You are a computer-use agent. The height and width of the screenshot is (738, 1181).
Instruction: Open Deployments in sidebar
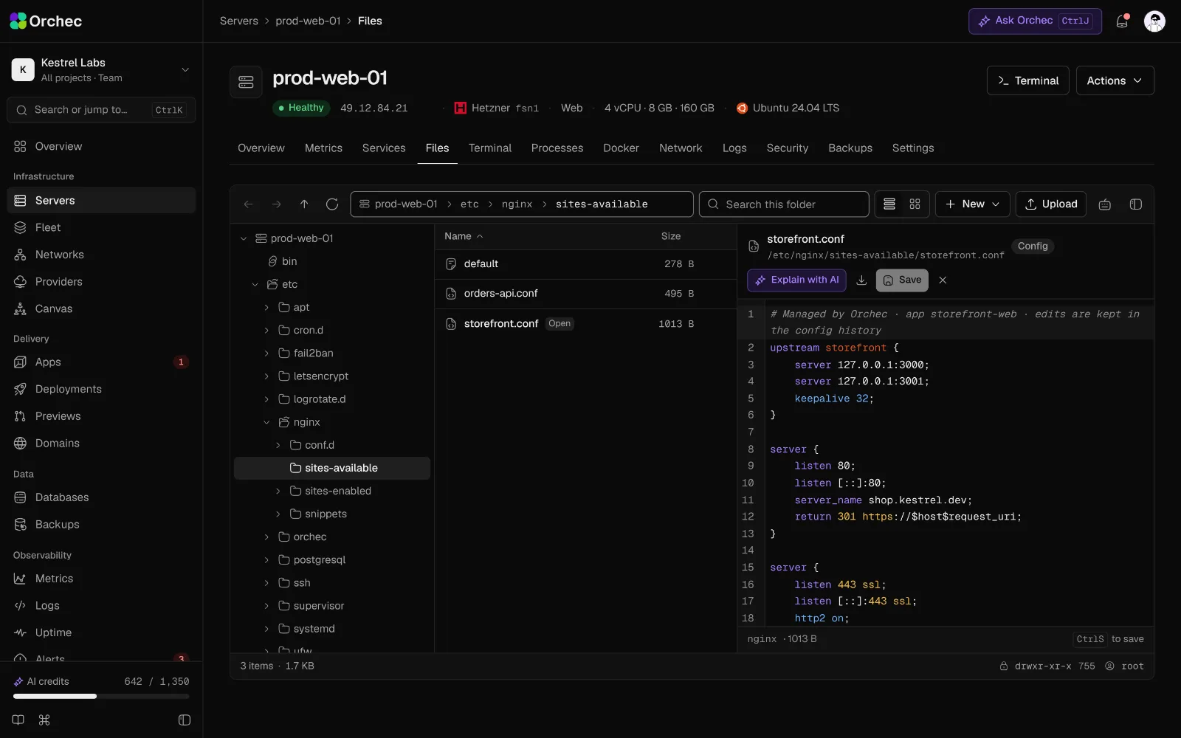coord(101,389)
